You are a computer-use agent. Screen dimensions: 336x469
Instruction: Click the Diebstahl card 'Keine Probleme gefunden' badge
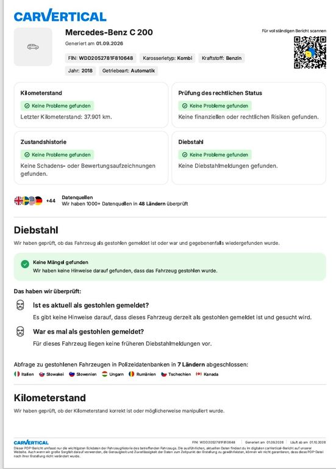click(215, 155)
